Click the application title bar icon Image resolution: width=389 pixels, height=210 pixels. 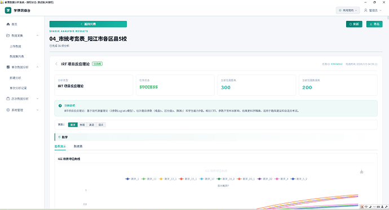coord(2,2)
